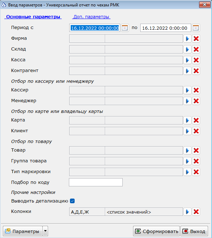This screenshot has height=238, width=212.
Task: Switch to Доп. параметры tab
Action: (x=91, y=17)
